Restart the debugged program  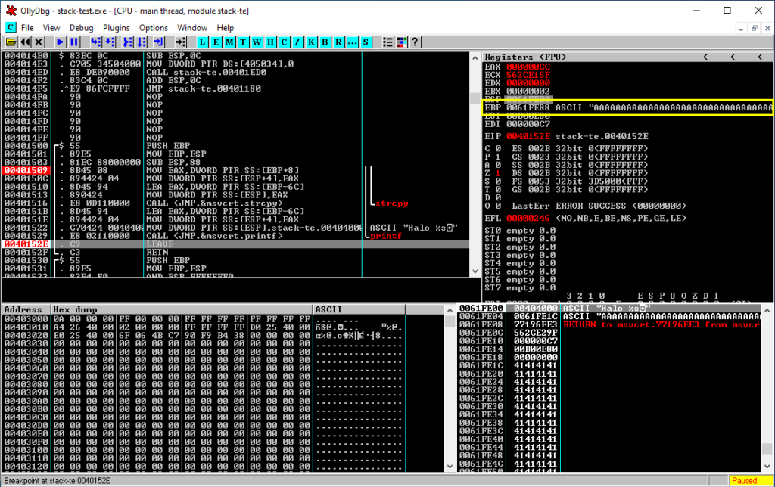tap(25, 42)
